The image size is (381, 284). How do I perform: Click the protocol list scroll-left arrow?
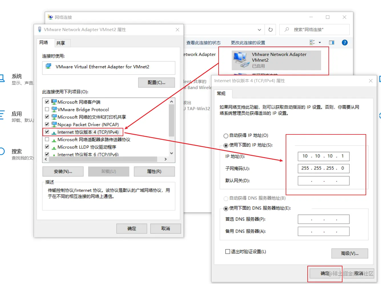click(46, 159)
